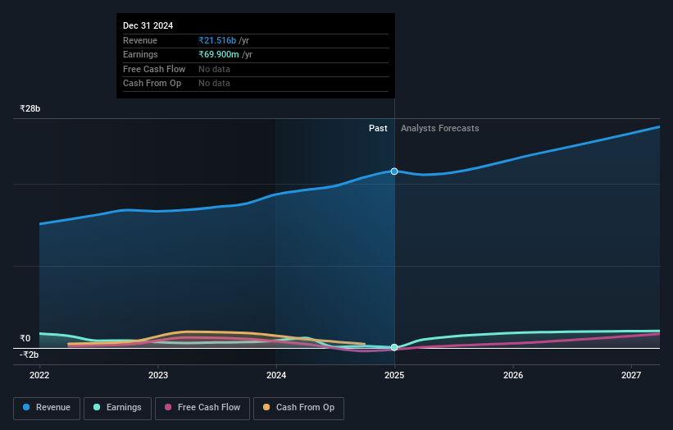
Task: Click the 2026 x-axis label
Action: tap(513, 375)
